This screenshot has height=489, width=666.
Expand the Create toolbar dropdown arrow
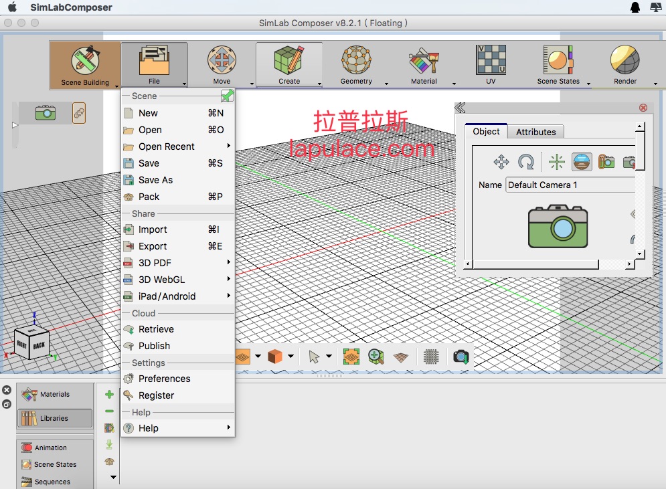[x=319, y=84]
